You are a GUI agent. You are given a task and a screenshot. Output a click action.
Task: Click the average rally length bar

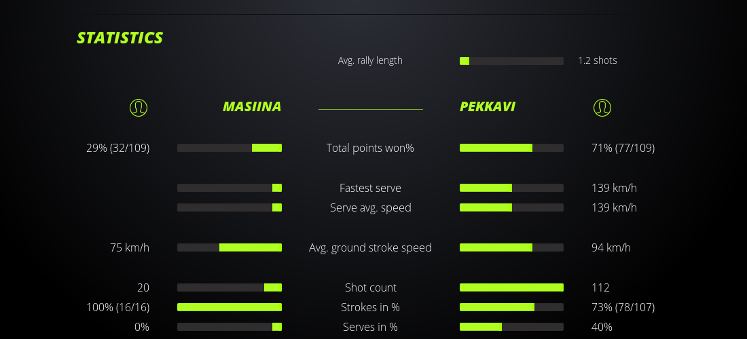511,61
